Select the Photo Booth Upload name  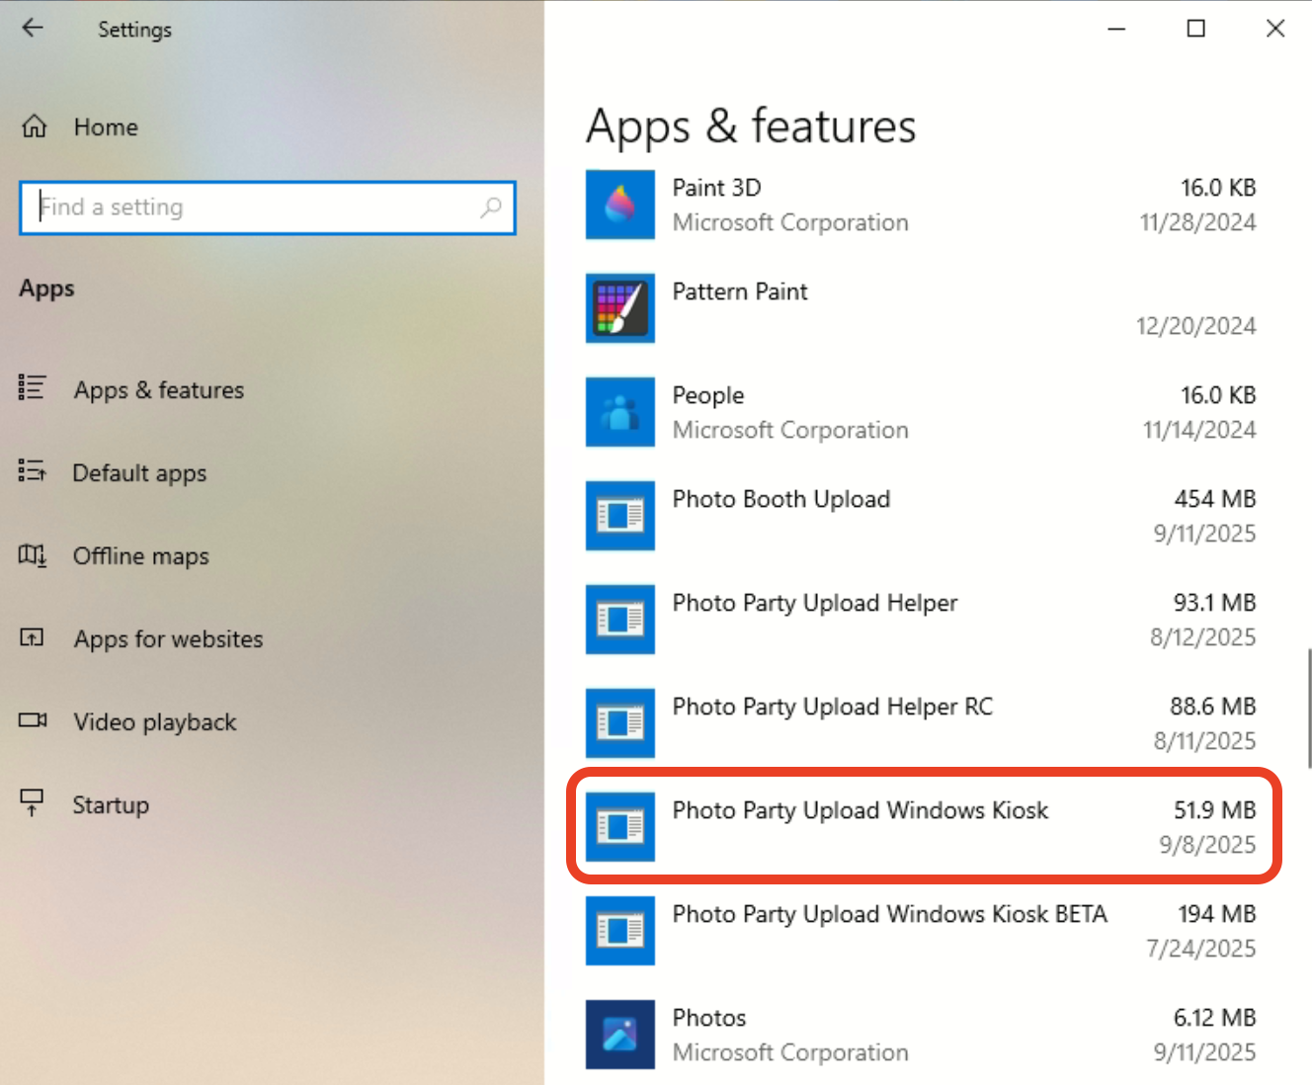[x=781, y=499]
